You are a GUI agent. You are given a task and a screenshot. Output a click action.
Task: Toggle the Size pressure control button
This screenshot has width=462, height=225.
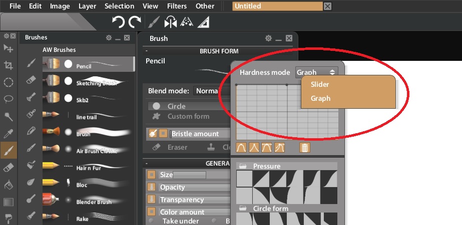[152, 175]
